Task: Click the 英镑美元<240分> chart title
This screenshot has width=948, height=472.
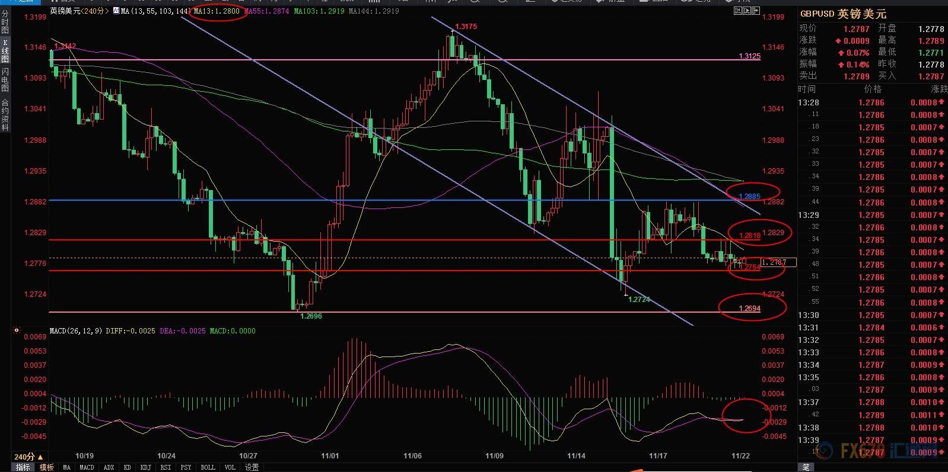Action: tap(79, 11)
